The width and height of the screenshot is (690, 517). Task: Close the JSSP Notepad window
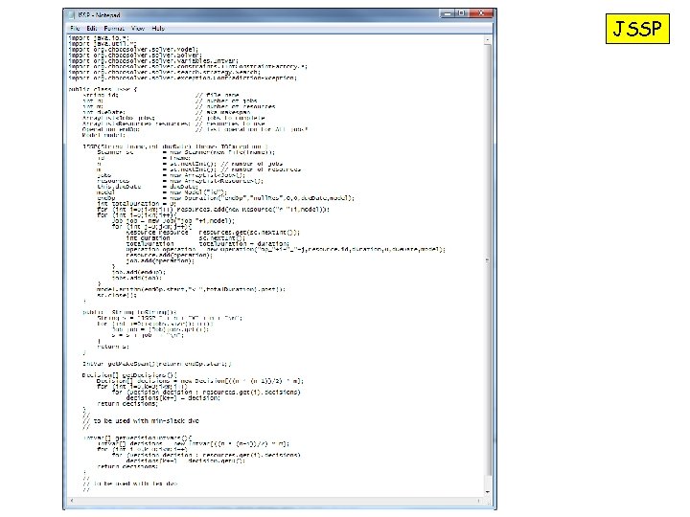tap(481, 13)
